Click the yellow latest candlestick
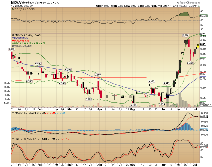Viewport: 212px width, 167px height. pyautogui.click(x=198, y=45)
